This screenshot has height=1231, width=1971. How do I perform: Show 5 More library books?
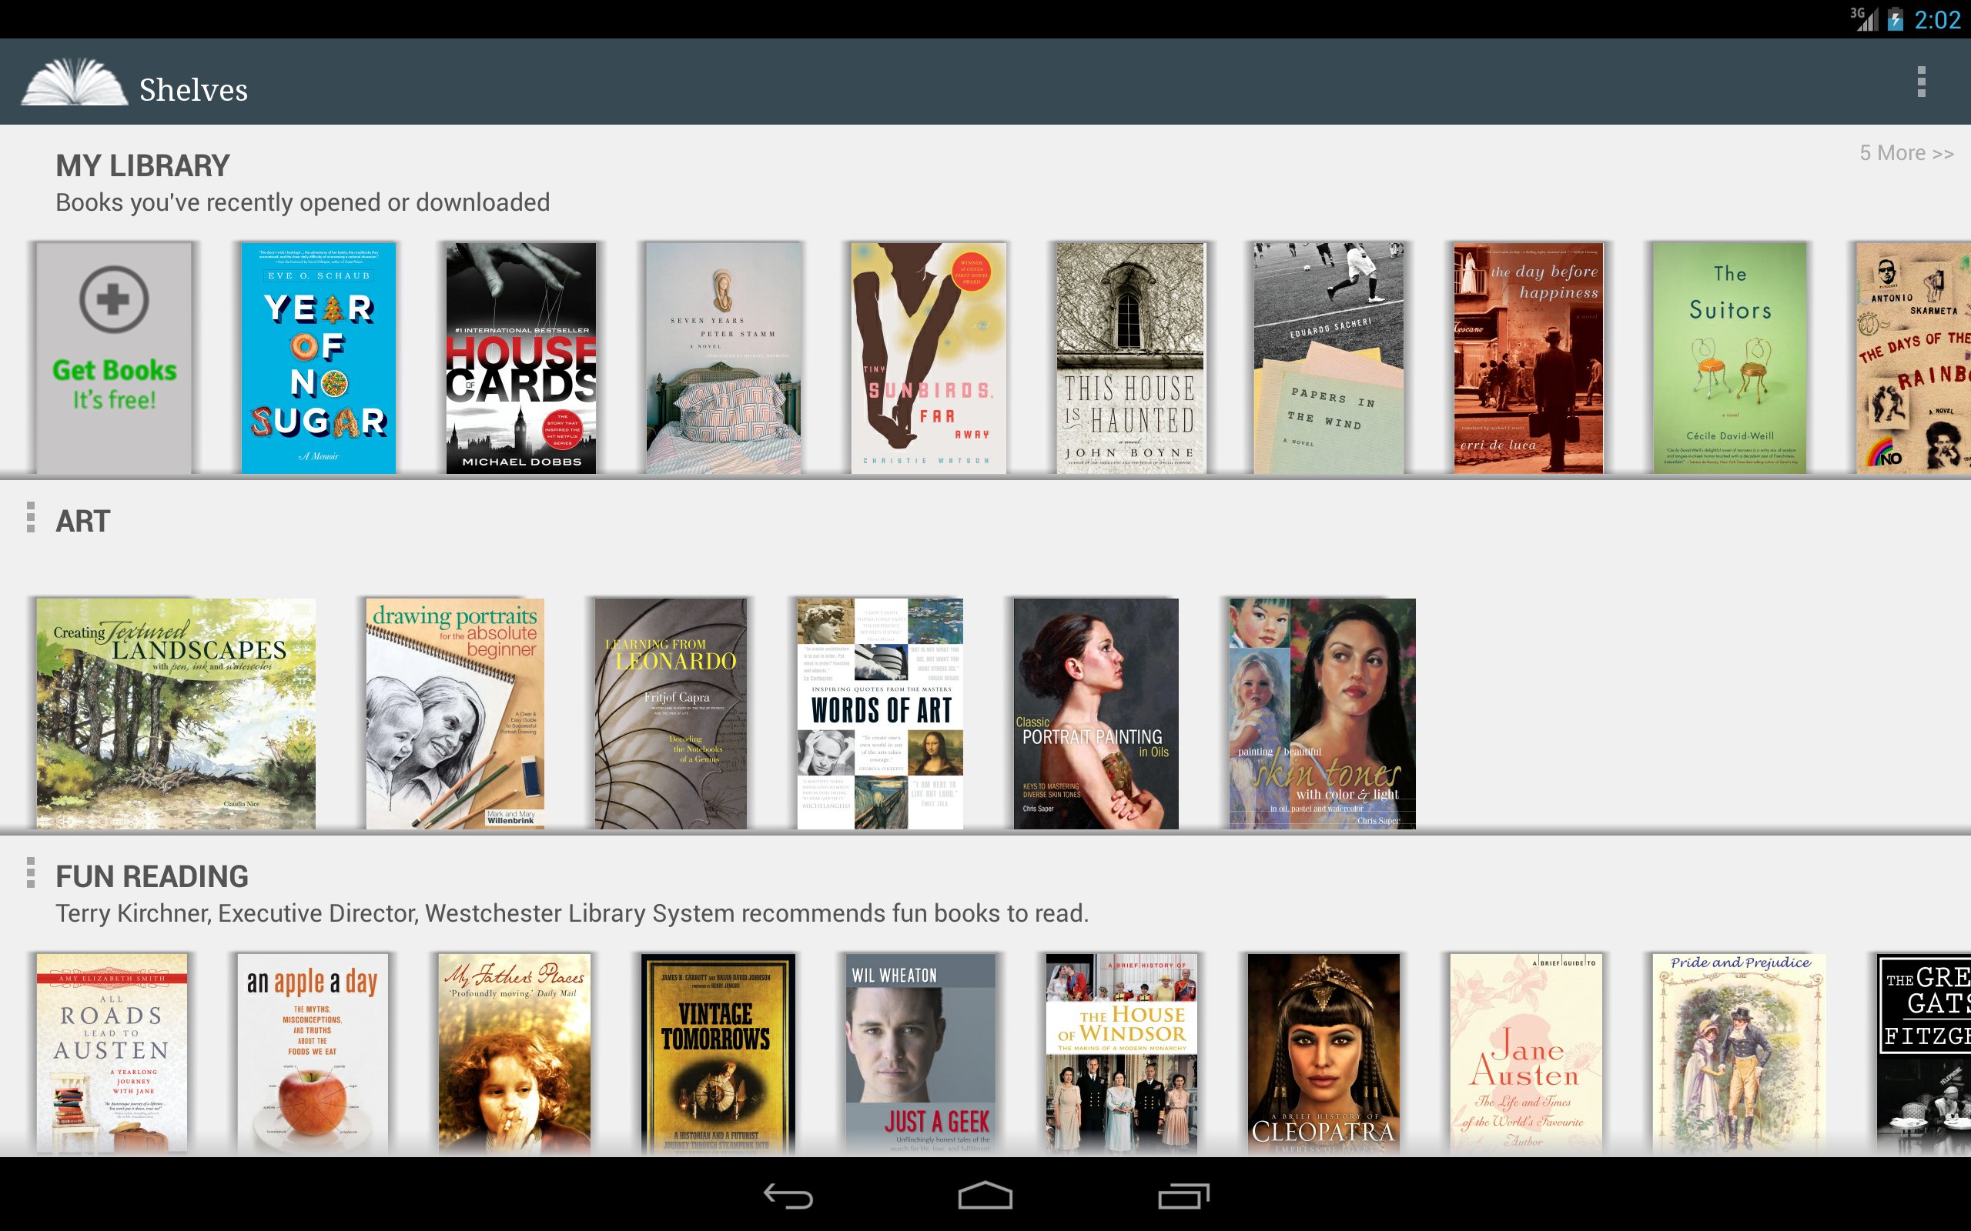(x=1906, y=153)
